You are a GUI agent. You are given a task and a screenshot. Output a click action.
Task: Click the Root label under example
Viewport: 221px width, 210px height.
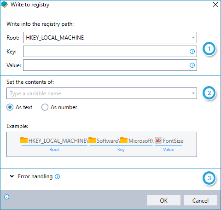pyautogui.click(x=54, y=150)
